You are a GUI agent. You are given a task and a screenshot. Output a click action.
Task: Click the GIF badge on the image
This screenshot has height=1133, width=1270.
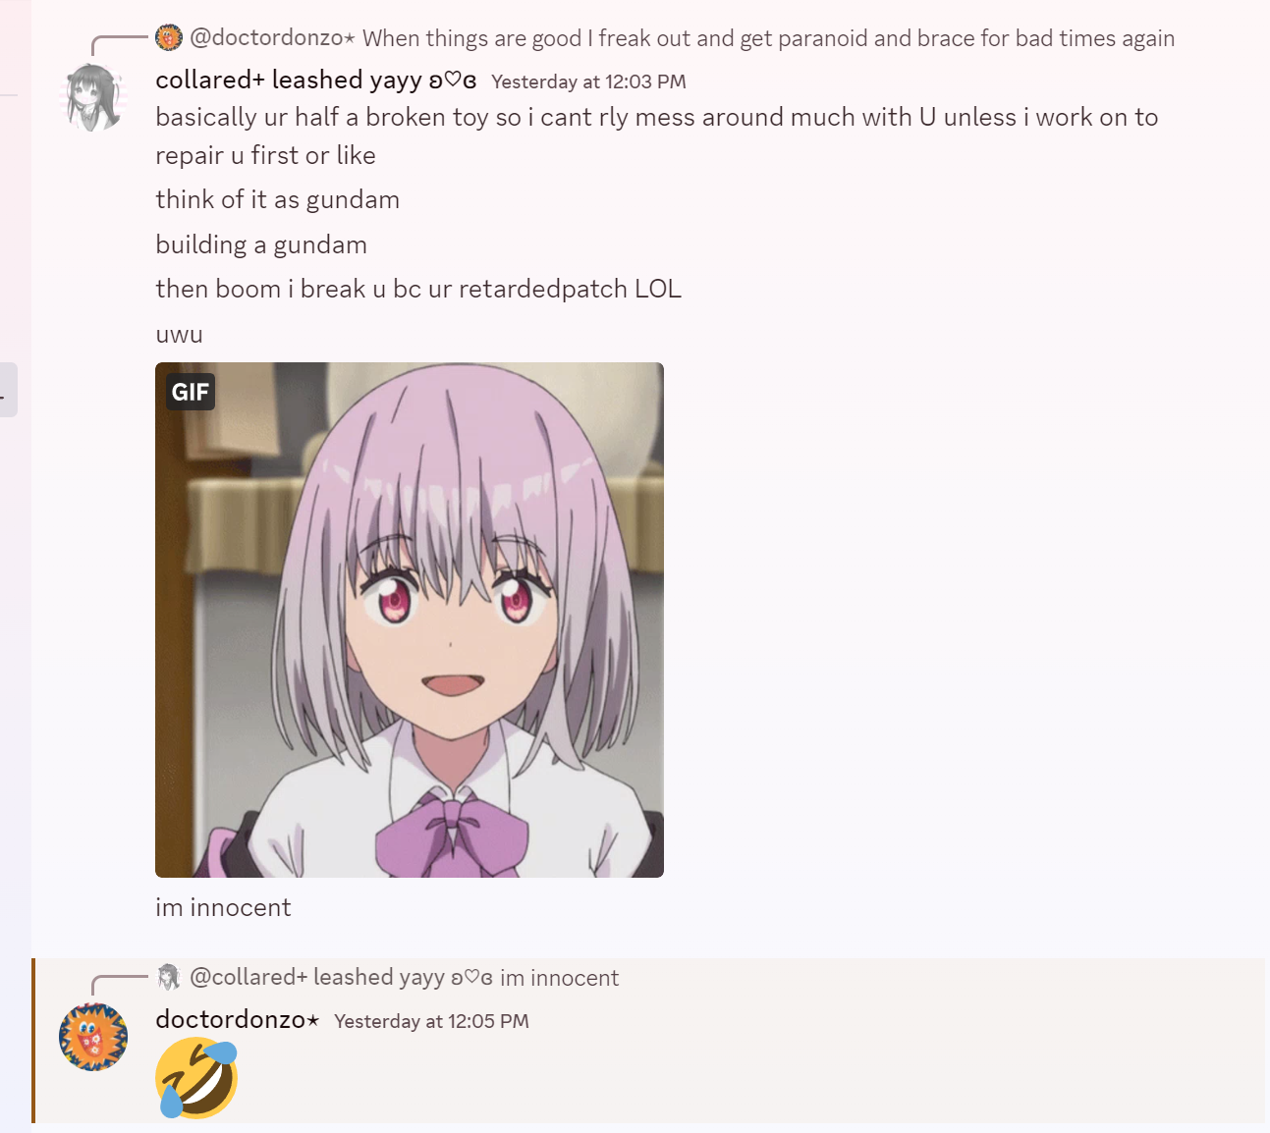(191, 392)
